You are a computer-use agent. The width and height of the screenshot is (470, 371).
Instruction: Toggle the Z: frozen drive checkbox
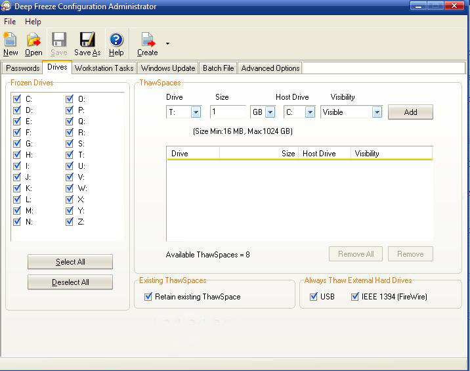click(x=70, y=222)
